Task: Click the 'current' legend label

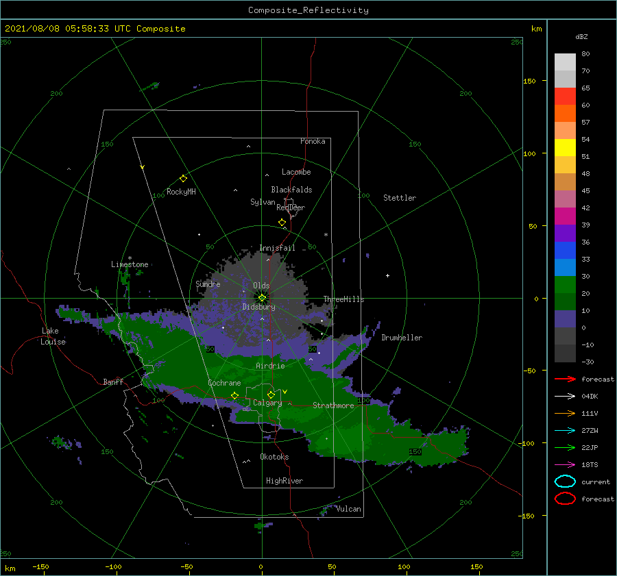Action: (595, 481)
